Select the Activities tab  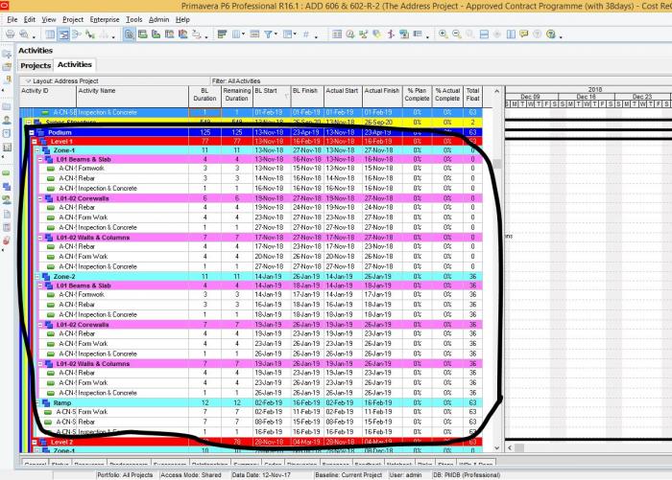(x=75, y=64)
